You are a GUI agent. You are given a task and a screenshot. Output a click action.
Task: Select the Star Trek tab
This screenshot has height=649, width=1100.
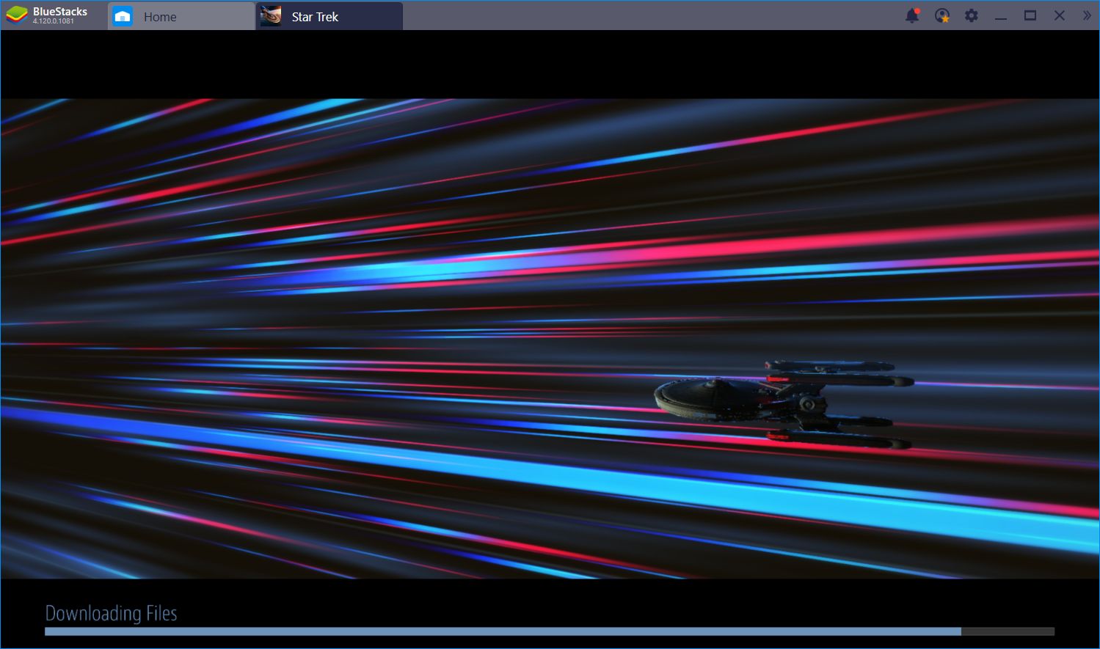point(329,16)
